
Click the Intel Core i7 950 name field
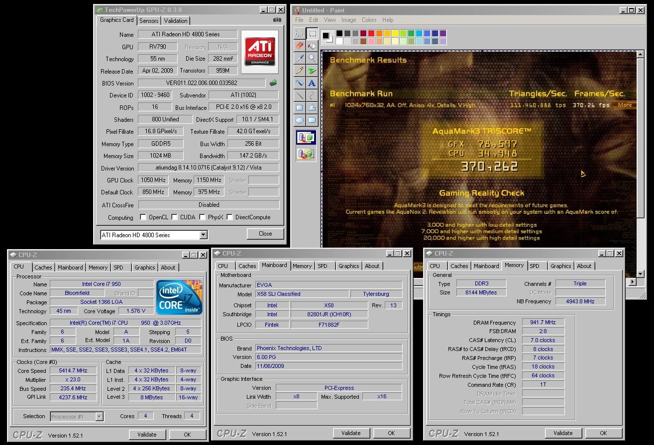tap(102, 284)
